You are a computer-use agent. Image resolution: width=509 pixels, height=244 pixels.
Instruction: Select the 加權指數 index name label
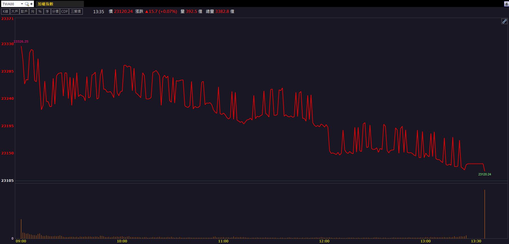tap(45, 4)
